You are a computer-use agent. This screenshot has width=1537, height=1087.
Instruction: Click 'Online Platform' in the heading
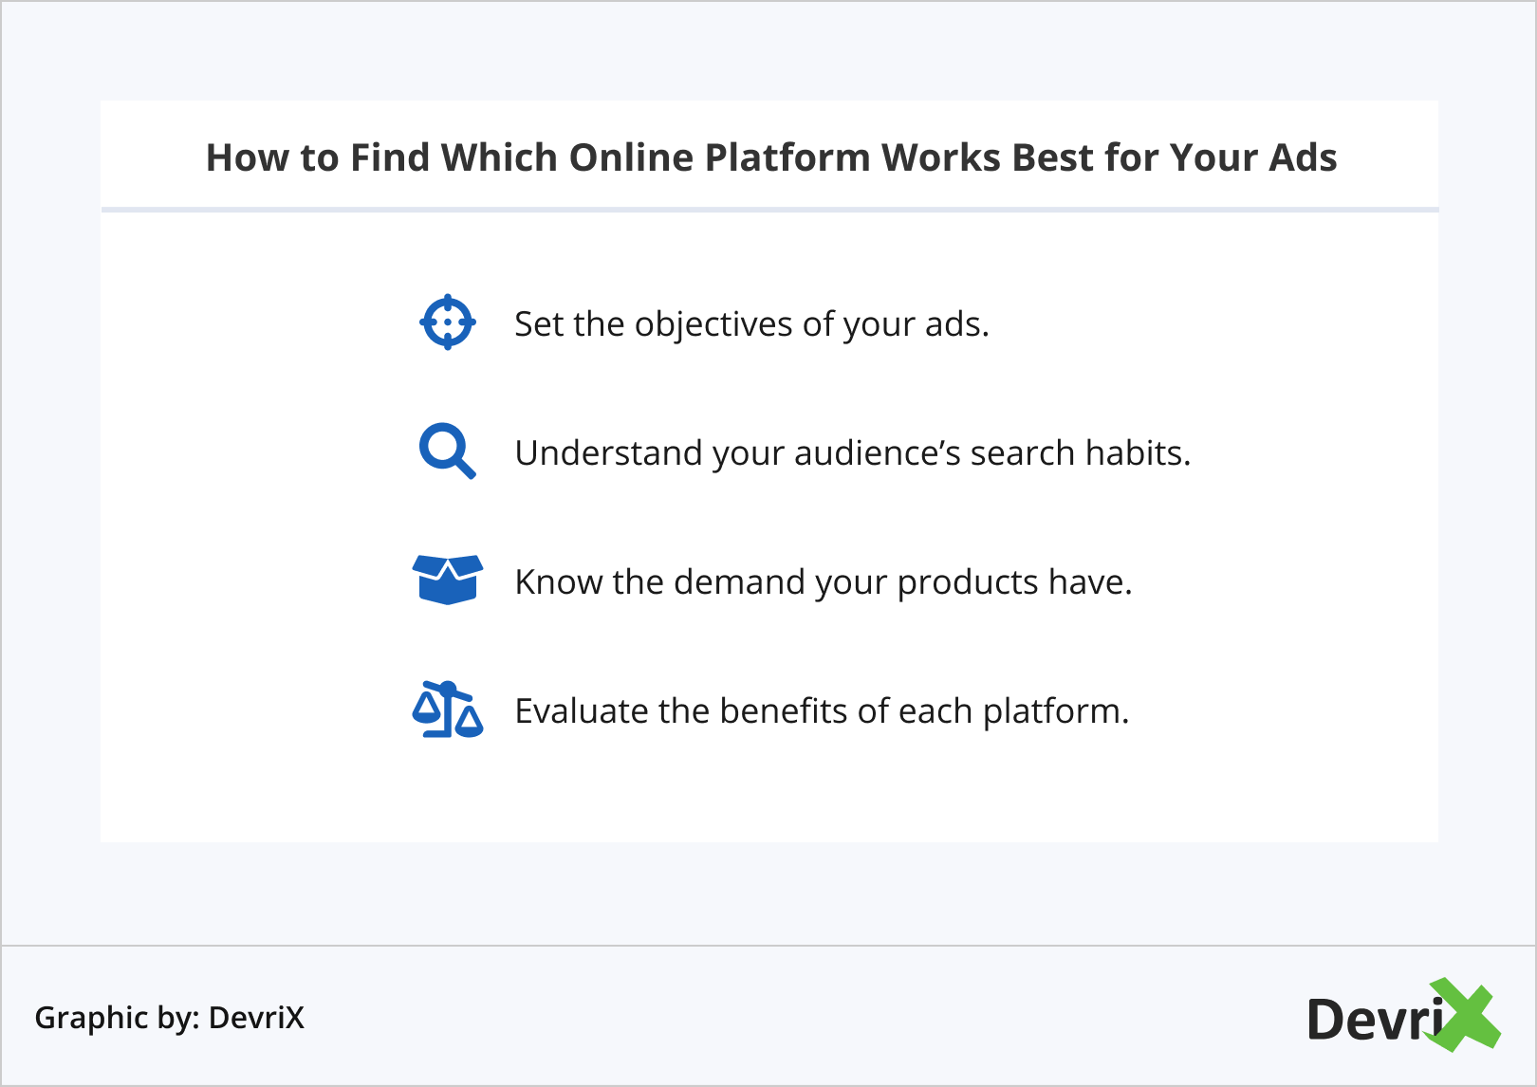(719, 157)
